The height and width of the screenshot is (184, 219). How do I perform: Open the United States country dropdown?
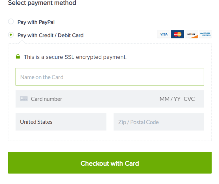61,122
